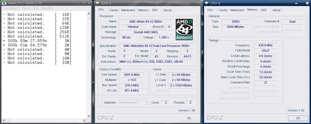The height and width of the screenshot is (124, 311).
Task: Click the memory Frequency value 435.9 MHz
Action: [265, 45]
